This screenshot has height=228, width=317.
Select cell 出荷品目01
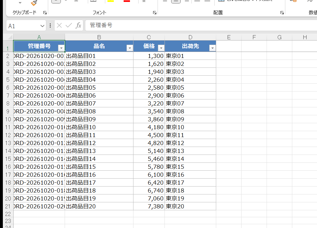point(99,56)
